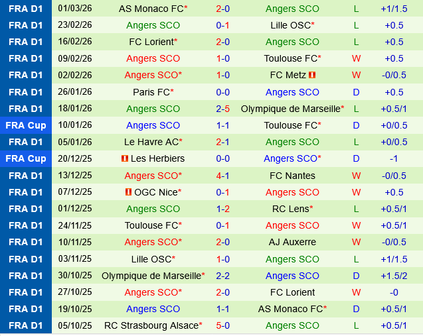Select the -1 handicap value

tap(394, 158)
